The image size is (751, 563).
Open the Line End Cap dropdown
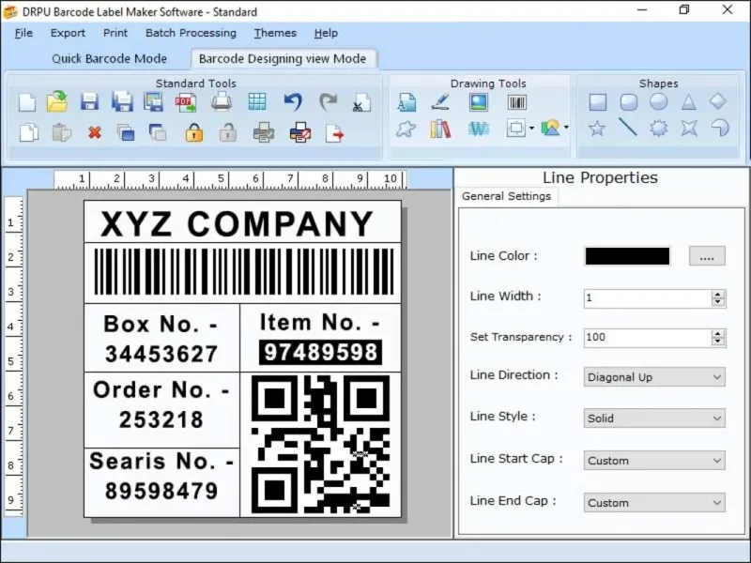(x=654, y=503)
